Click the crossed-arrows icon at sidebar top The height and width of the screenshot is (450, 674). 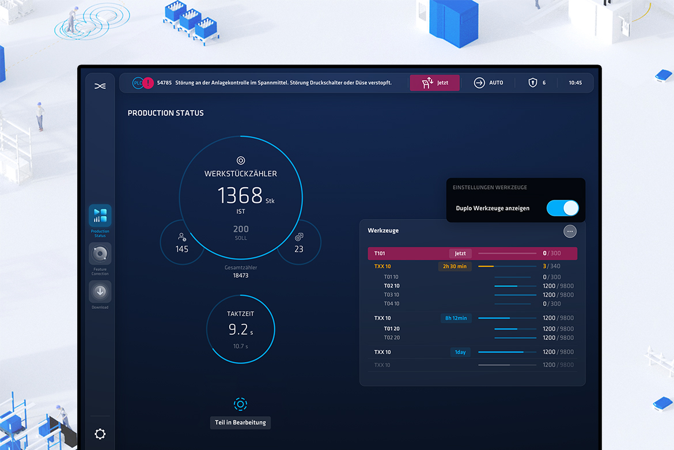pyautogui.click(x=100, y=85)
